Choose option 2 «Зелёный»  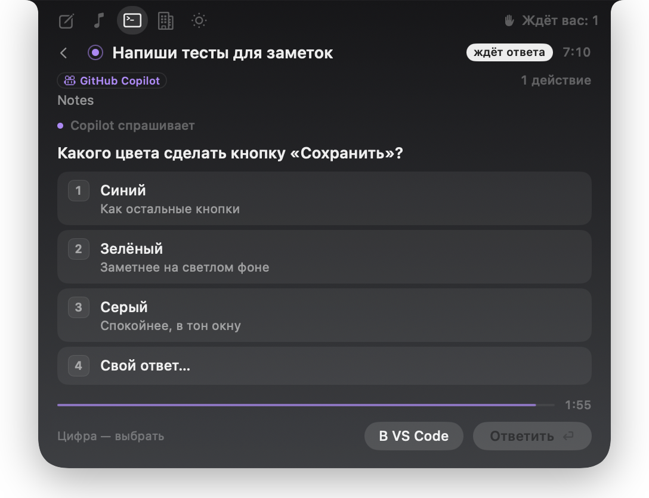(324, 257)
